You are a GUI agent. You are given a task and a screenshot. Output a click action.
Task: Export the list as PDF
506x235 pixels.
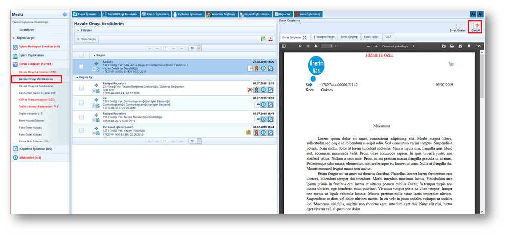[x=271, y=39]
